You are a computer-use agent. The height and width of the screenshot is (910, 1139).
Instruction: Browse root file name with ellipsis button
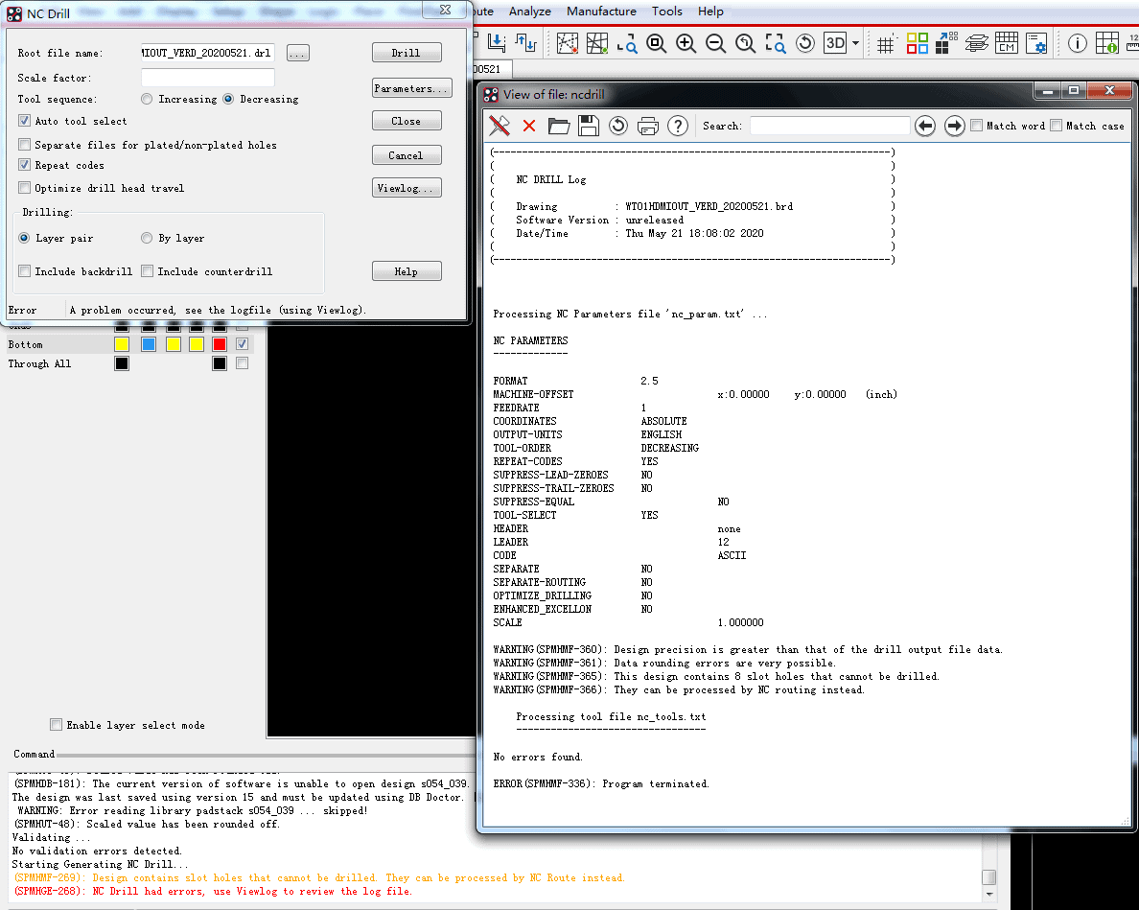coord(298,53)
